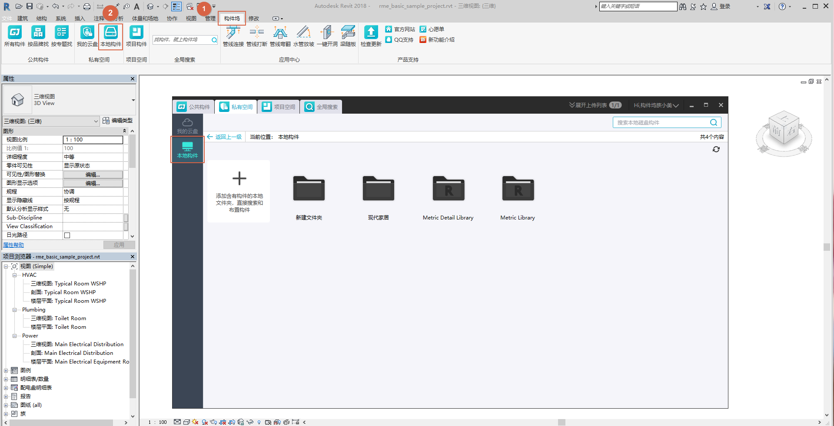Expand 展开上传列表 upload list
Screen dimensions: 834x426
point(595,105)
